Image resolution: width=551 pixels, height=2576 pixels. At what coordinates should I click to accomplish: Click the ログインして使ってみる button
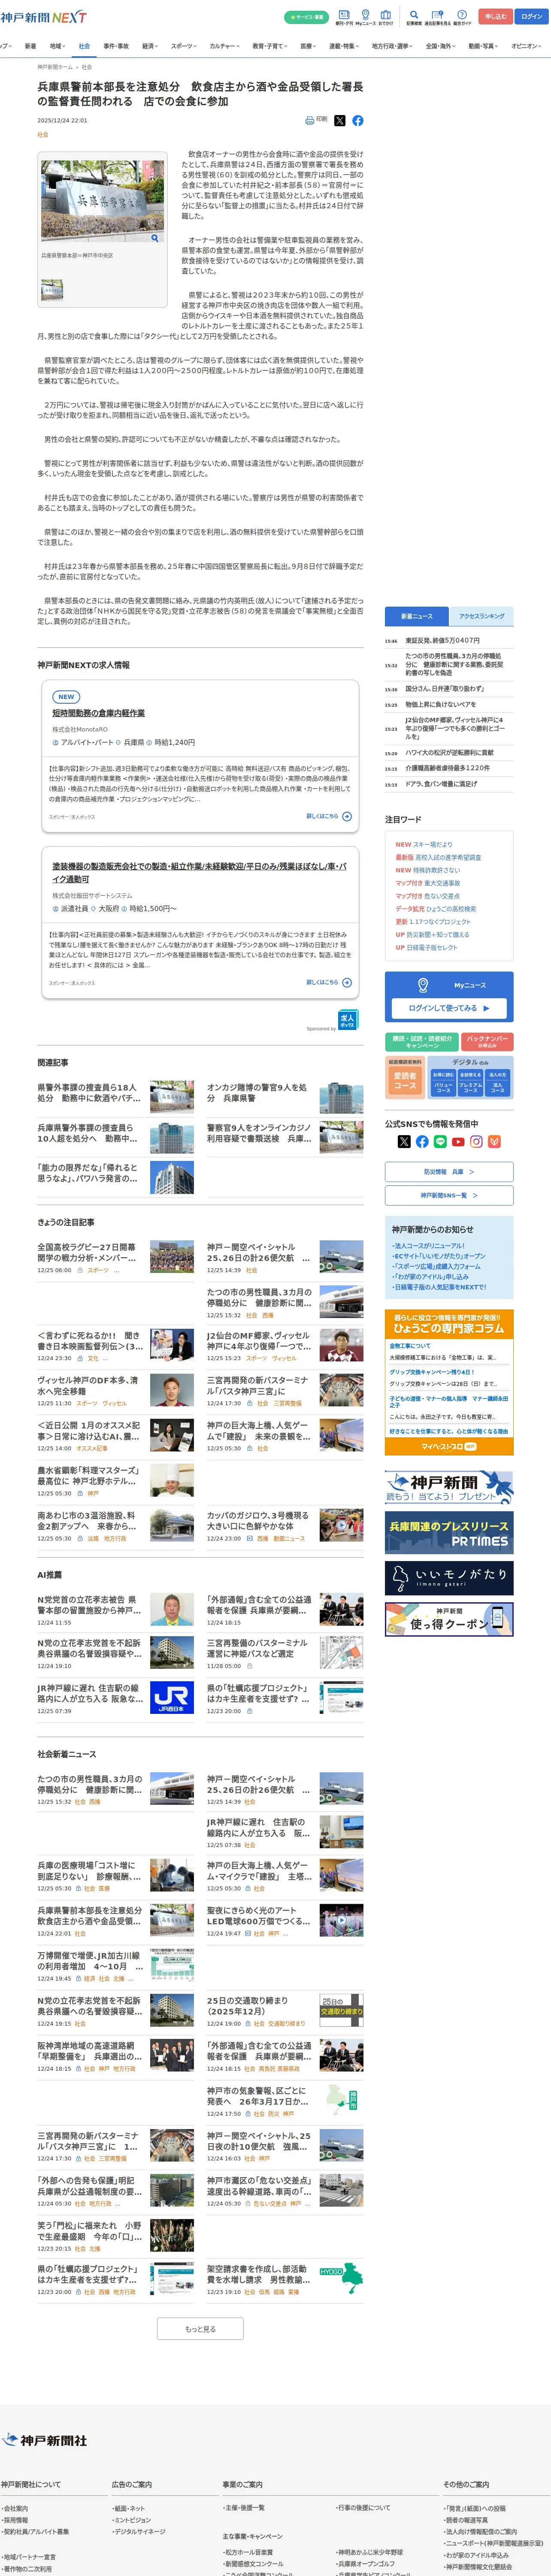pyautogui.click(x=449, y=1008)
